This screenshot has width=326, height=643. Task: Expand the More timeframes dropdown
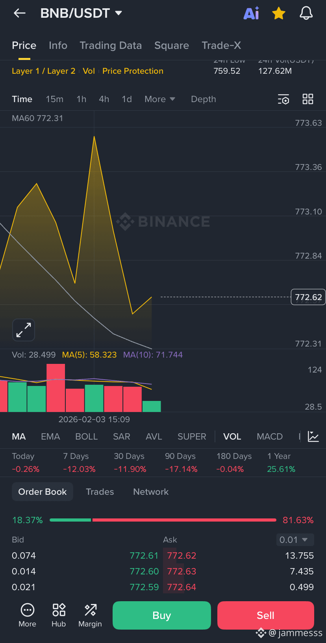[x=160, y=99]
